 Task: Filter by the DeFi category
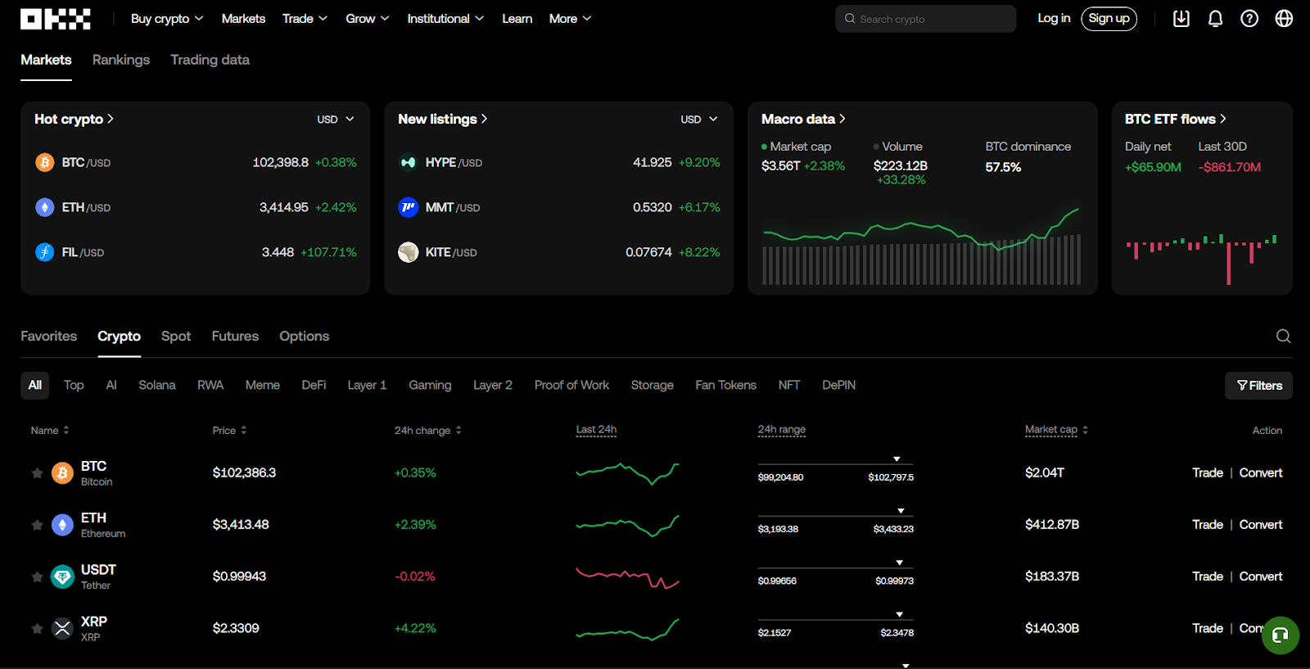coord(314,385)
